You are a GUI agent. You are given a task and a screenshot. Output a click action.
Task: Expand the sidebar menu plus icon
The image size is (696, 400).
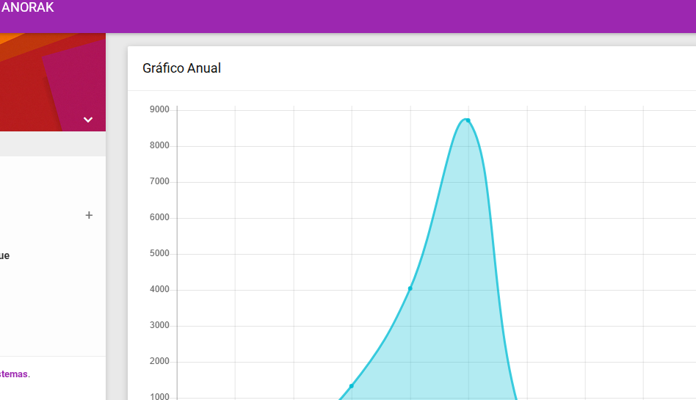[x=89, y=215]
